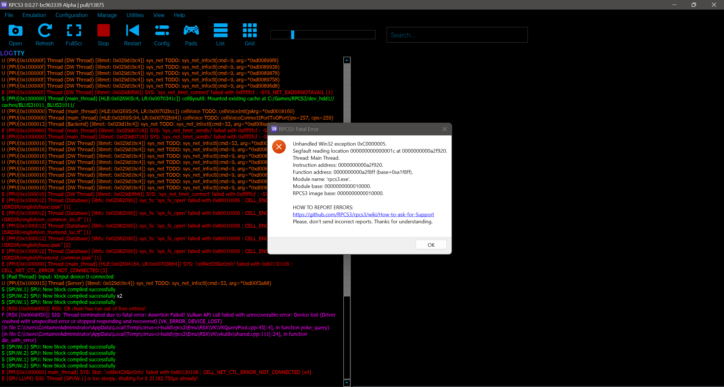Refresh the game list

[x=44, y=34]
